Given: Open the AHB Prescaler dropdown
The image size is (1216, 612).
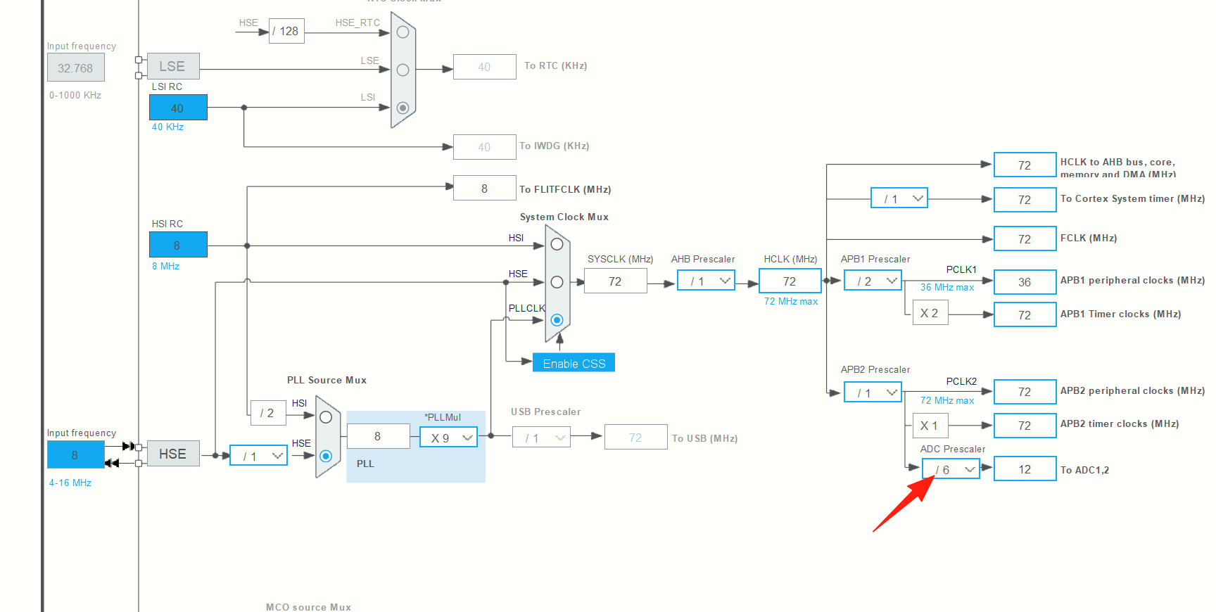Looking at the screenshot, I should pos(706,281).
